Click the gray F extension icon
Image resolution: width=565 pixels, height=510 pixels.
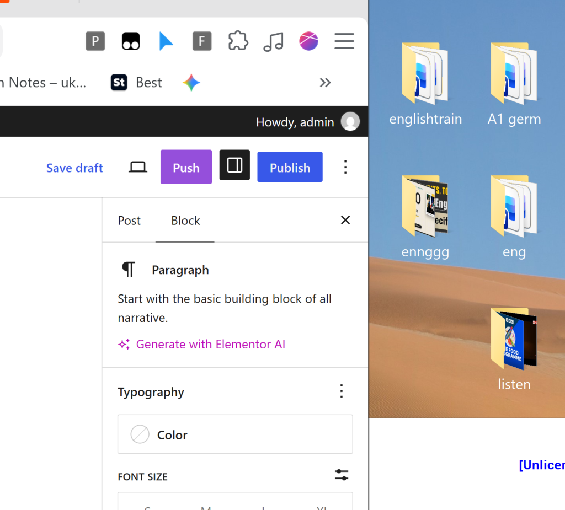pyautogui.click(x=202, y=41)
